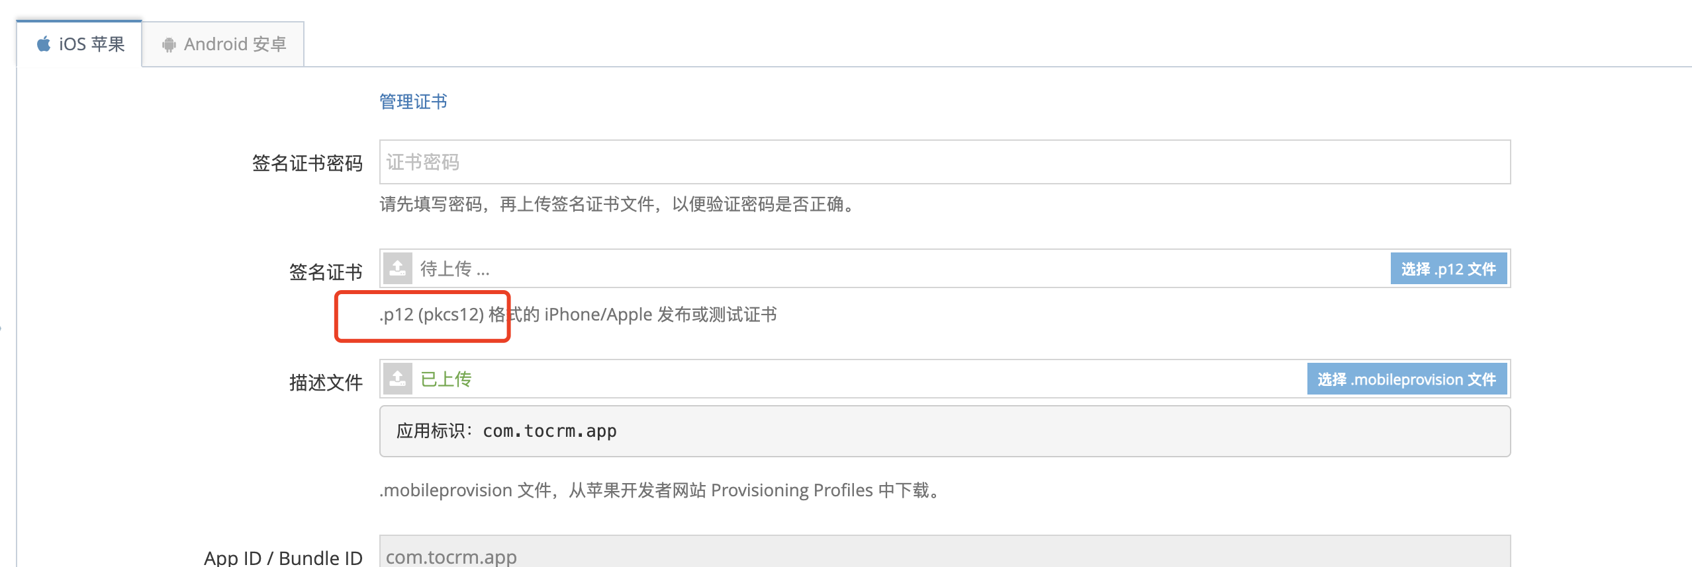Viewport: 1692px width, 567px height.
Task: Open the 管理证书 link
Action: (413, 102)
